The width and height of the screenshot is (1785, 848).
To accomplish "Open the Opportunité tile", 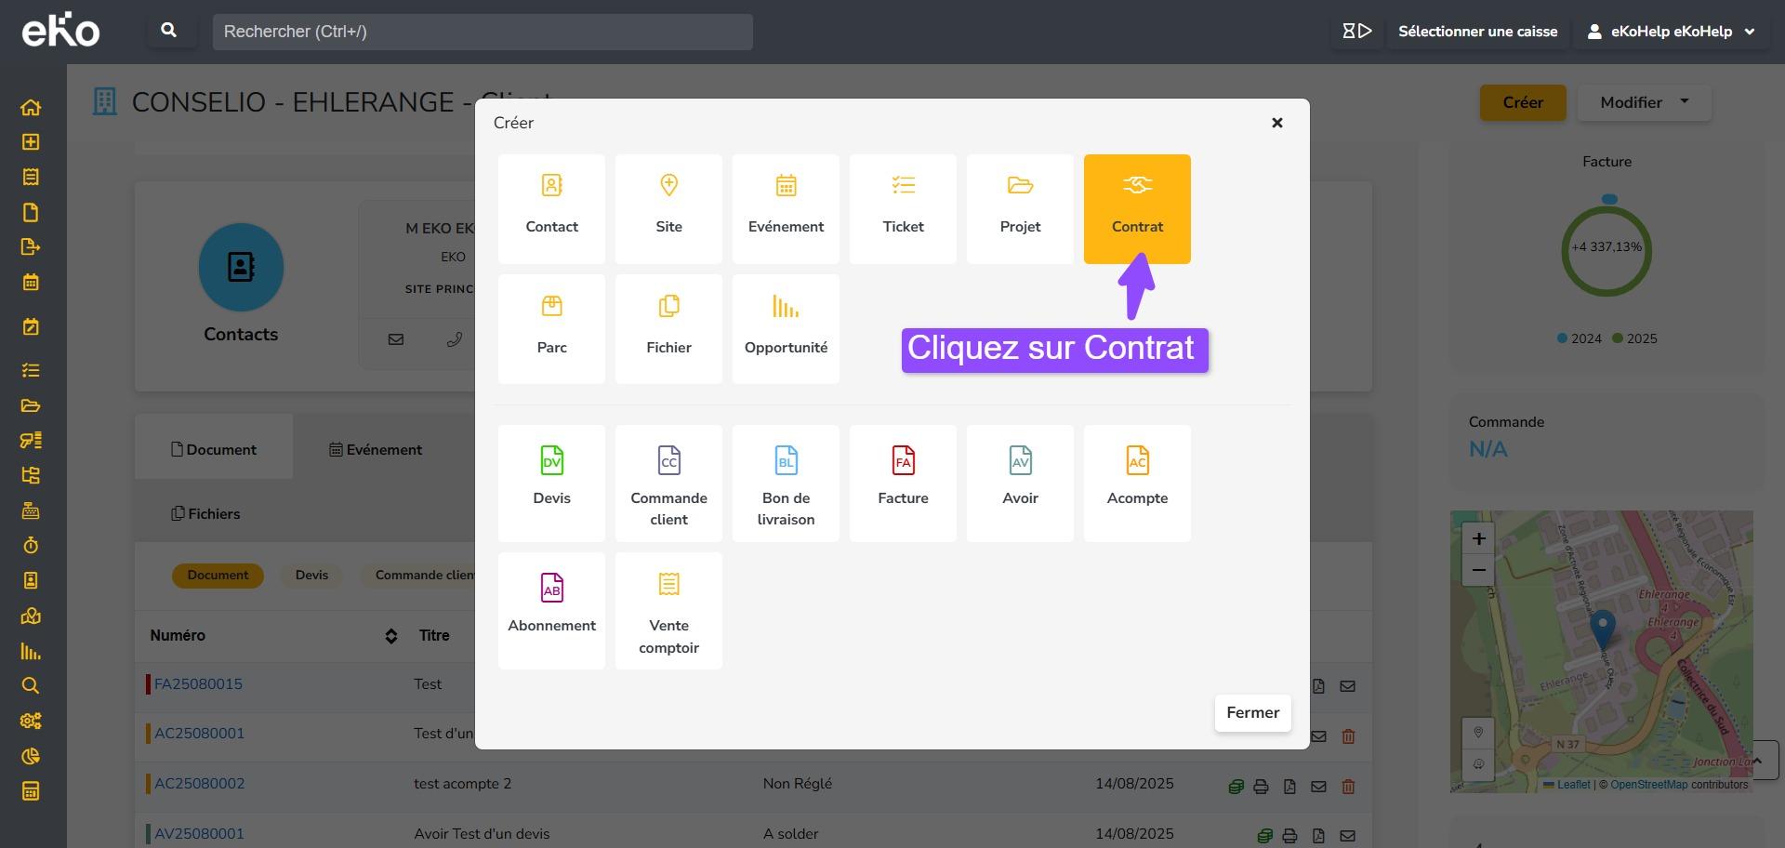I will 786,328.
